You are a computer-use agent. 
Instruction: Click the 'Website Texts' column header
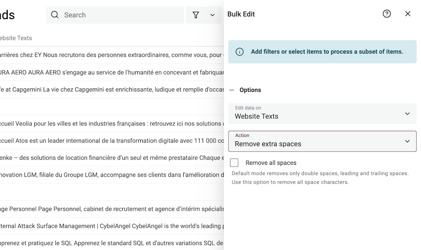(16, 38)
